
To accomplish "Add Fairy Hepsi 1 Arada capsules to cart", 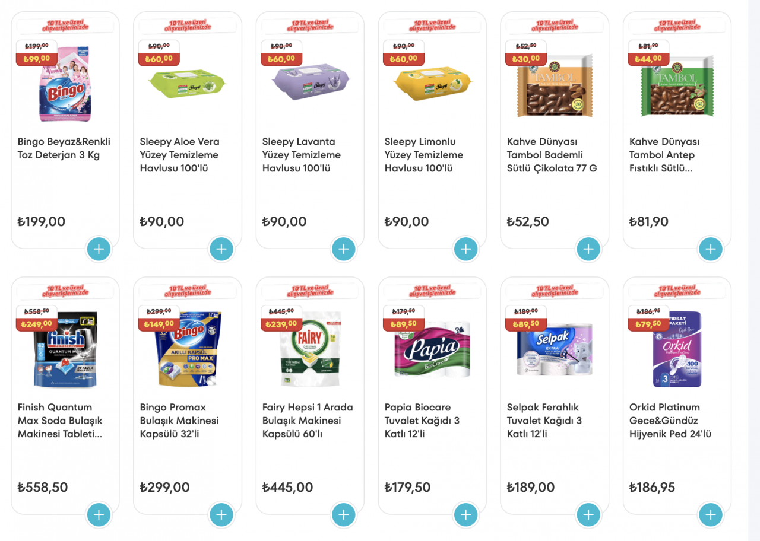I will (x=344, y=515).
